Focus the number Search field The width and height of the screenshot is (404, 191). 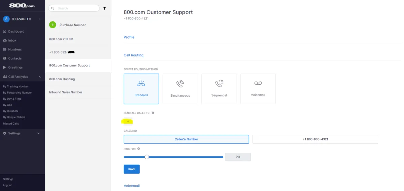pos(74,8)
